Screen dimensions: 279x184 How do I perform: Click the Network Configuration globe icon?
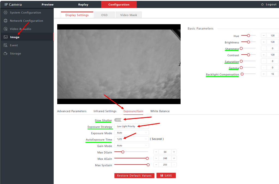tap(5, 21)
